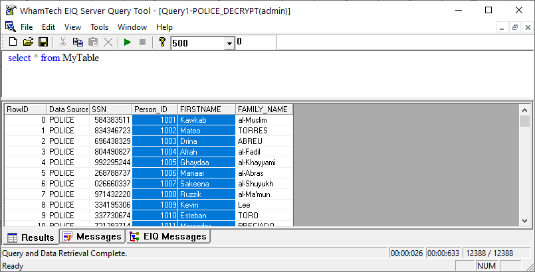Click the application icon in the title bar

(x=11, y=11)
